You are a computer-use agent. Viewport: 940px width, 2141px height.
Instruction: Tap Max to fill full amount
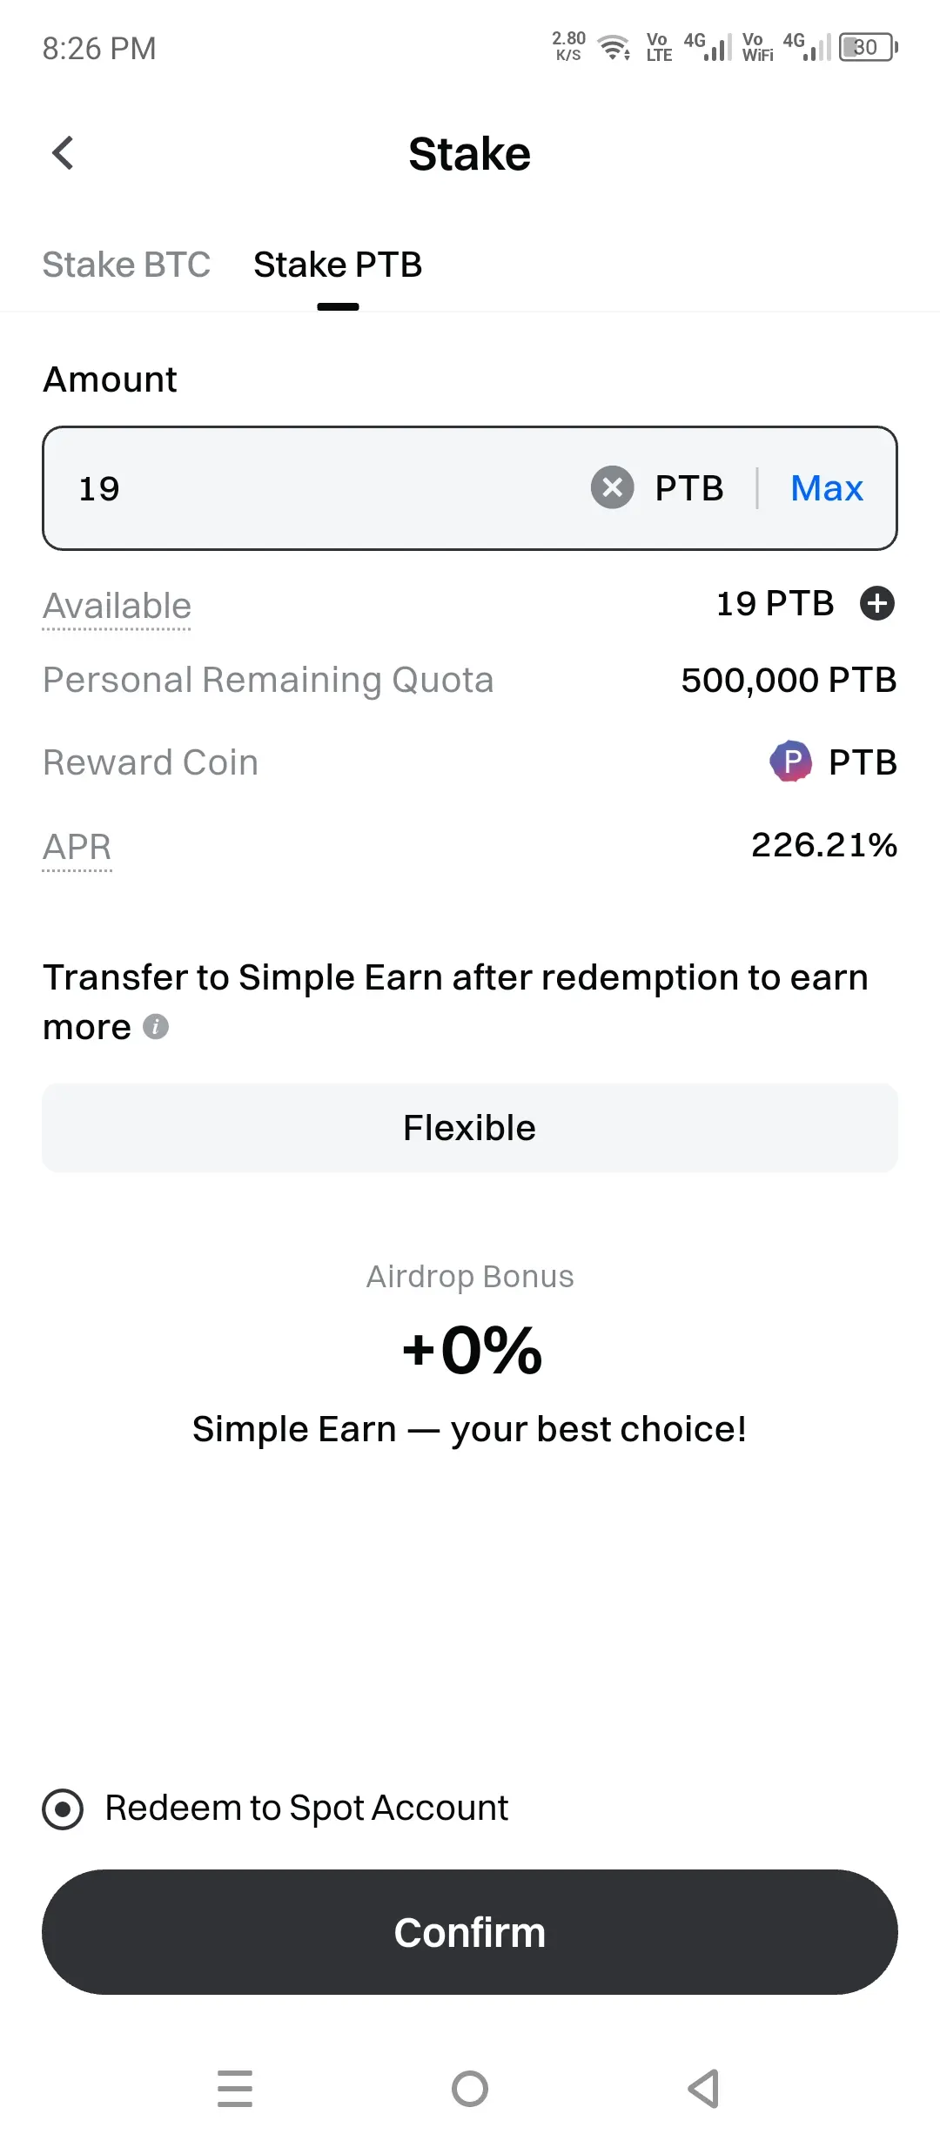(827, 488)
